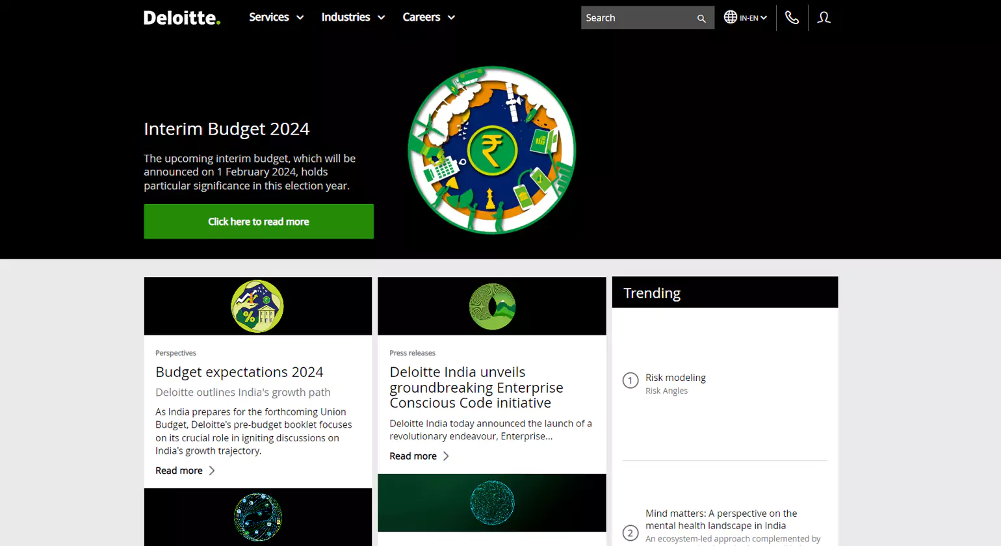Image resolution: width=1001 pixels, height=546 pixels.
Task: Select the Trending panel header
Action: pos(651,292)
